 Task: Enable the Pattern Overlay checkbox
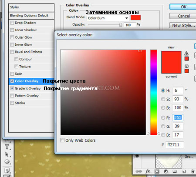12,96
